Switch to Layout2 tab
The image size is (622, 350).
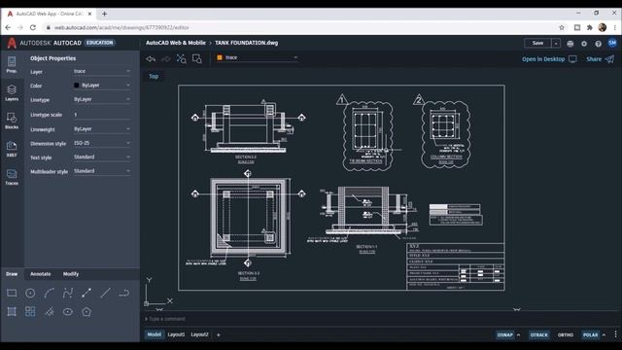199,334
